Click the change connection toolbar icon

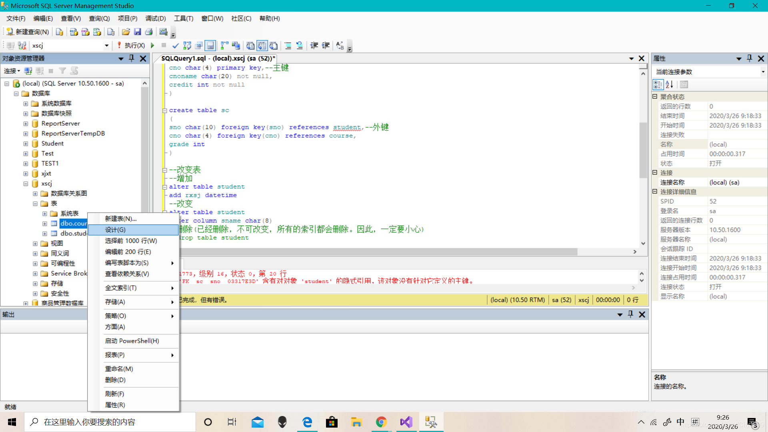pyautogui.click(x=22, y=46)
